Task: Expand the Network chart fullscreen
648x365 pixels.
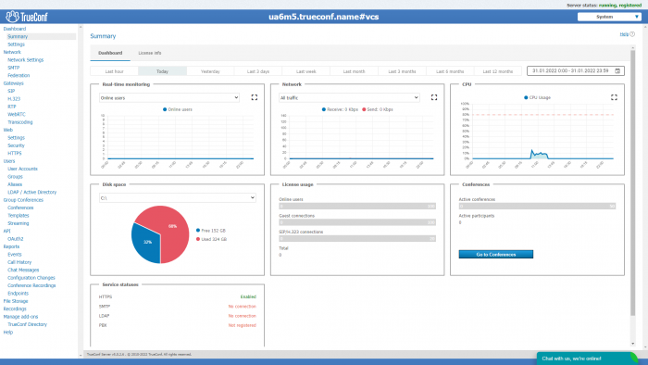Action: click(434, 97)
